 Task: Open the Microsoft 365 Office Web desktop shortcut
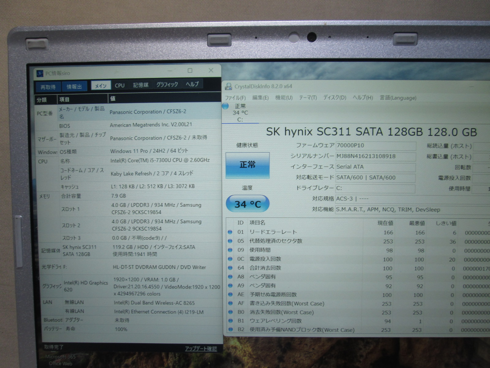(60, 360)
